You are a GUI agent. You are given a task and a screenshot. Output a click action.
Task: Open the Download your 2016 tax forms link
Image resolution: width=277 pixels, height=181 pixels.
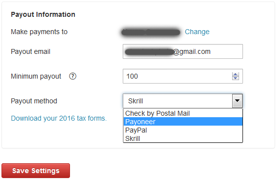coord(59,118)
